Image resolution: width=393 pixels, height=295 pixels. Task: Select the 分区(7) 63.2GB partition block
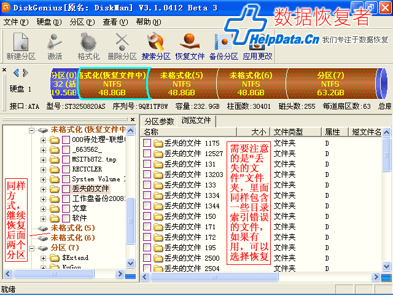point(331,84)
